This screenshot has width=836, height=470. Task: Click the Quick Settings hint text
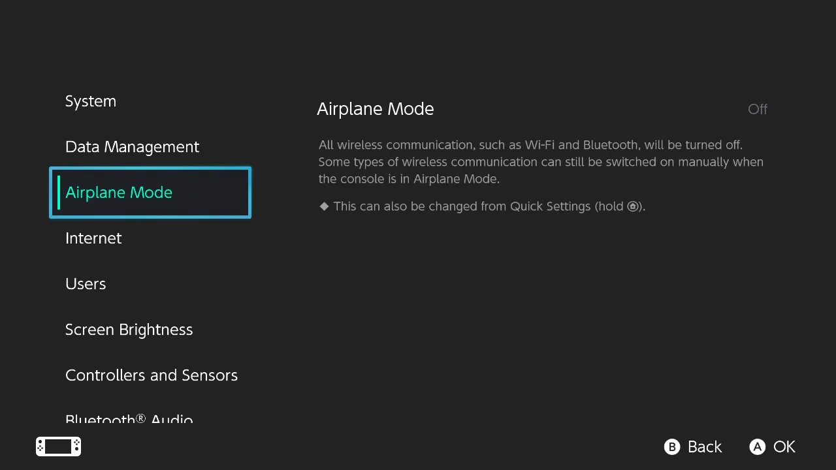point(489,206)
